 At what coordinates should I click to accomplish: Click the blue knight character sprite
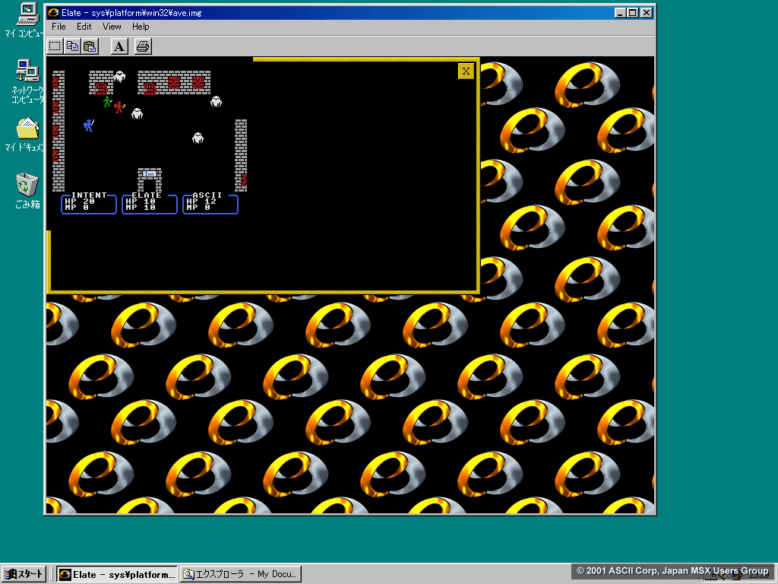point(88,125)
